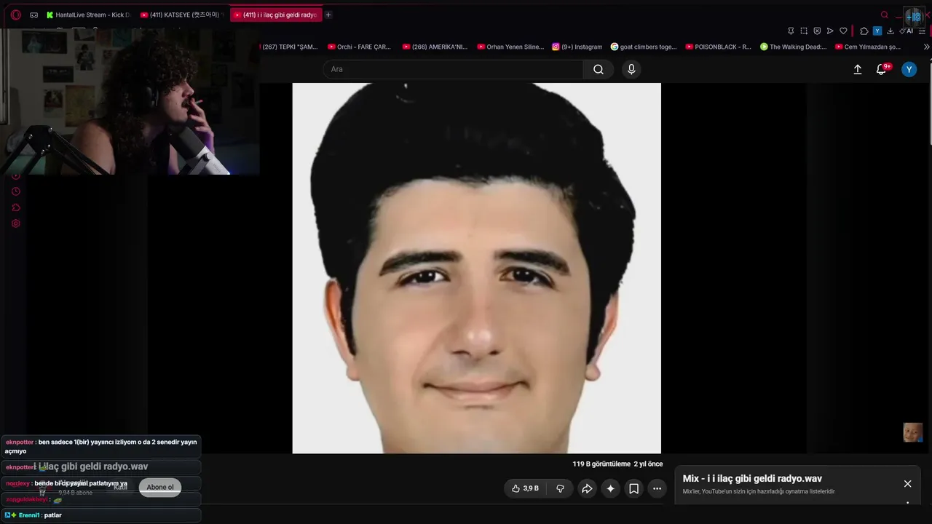This screenshot has height=524, width=932.
Task: Click the streamer webcam overlay
Action: point(130,102)
